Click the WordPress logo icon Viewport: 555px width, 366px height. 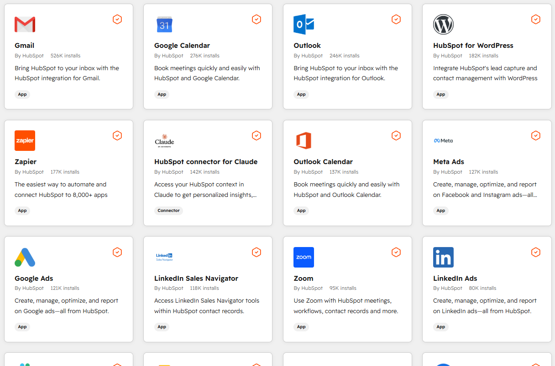[x=443, y=24]
